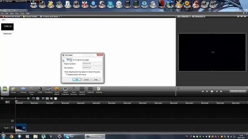Open the Zoom-n-Pan tool
The width and height of the screenshot is (248, 139).
(32, 91)
